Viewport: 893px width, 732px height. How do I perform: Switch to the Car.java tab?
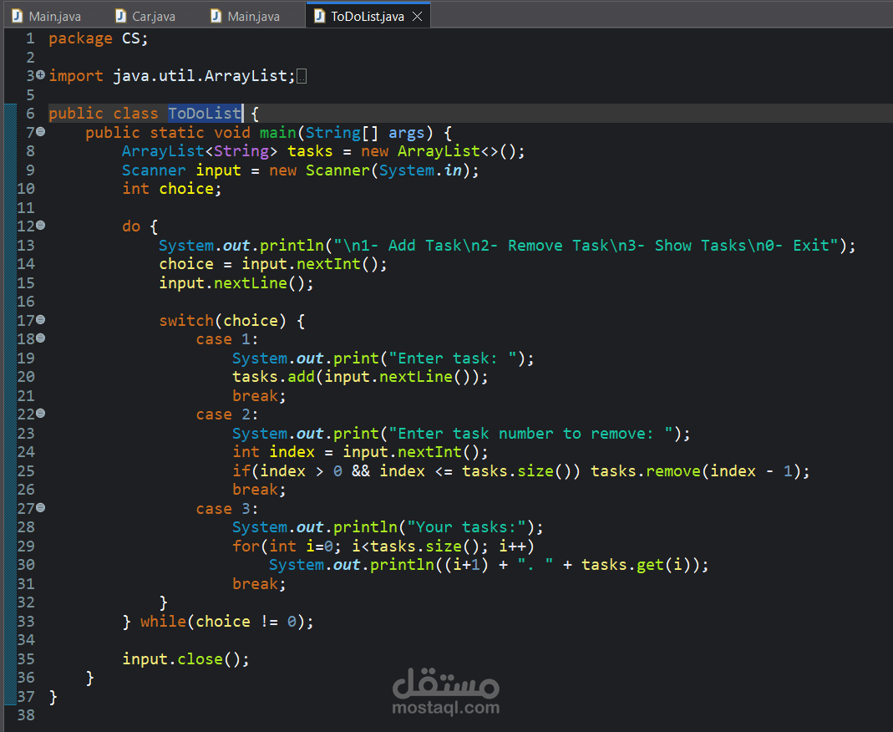145,16
